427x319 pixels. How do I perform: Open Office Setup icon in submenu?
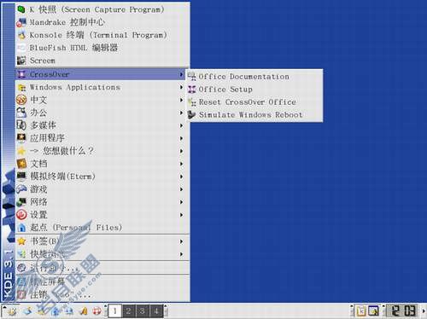pos(192,90)
